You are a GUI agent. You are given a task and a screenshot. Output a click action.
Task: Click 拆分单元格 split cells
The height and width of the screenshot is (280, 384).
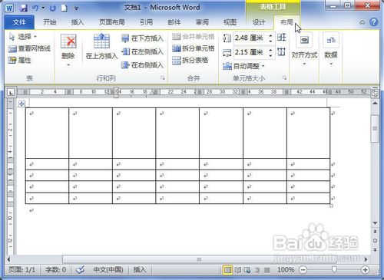[194, 48]
